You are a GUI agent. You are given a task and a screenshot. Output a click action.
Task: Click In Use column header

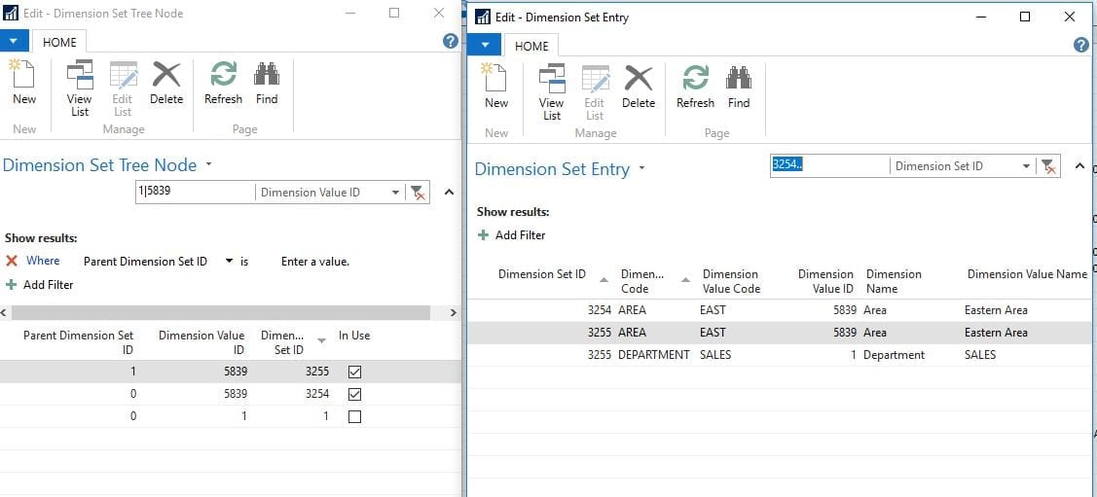tap(354, 336)
